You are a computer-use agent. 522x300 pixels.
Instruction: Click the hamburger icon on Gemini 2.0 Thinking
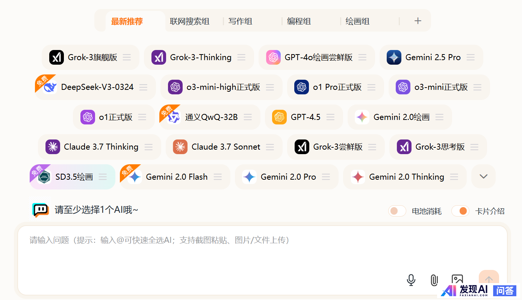click(x=454, y=177)
